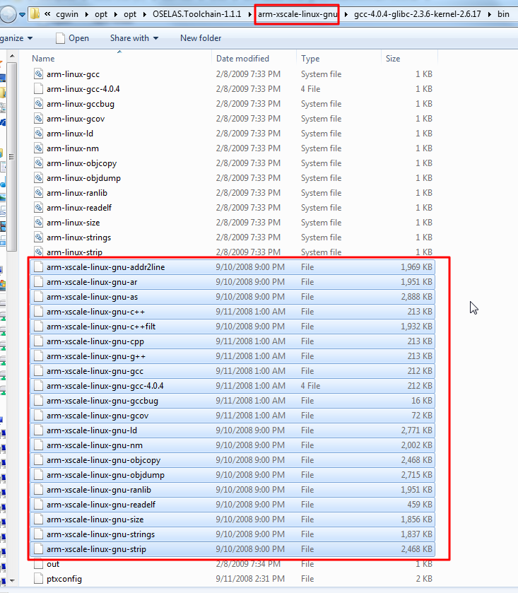Expand the breadcrumb overflow chevron before cgwin
The width and height of the screenshot is (518, 593).
[x=47, y=14]
